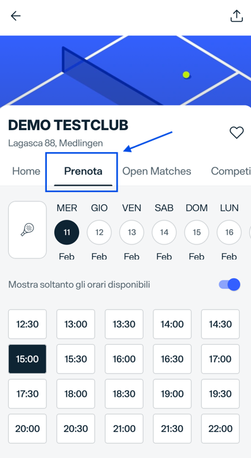This screenshot has width=251, height=458.
Task: Open the partially visible Competi tab
Action: coord(231,171)
